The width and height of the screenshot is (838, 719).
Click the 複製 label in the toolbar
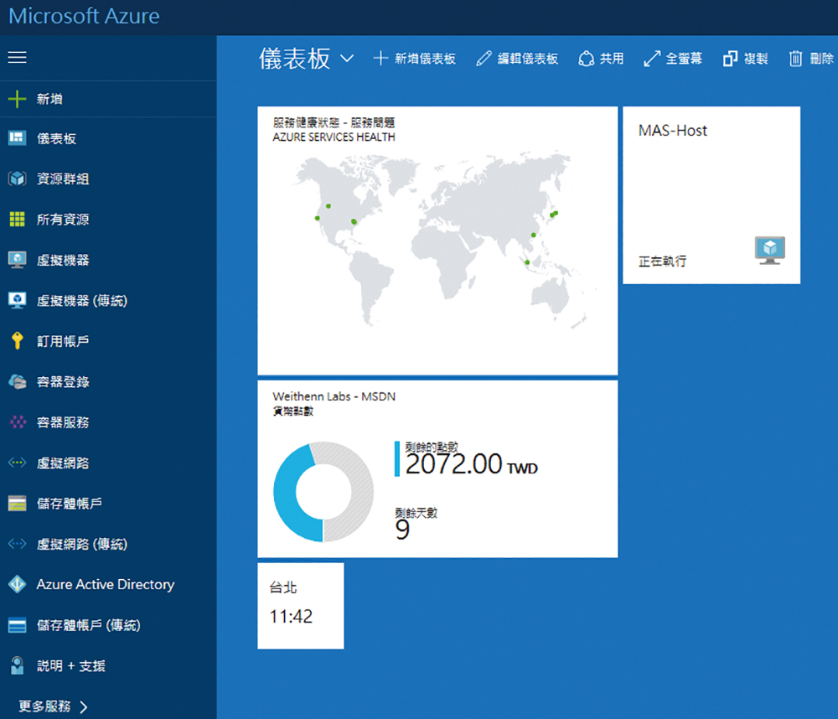(x=756, y=59)
